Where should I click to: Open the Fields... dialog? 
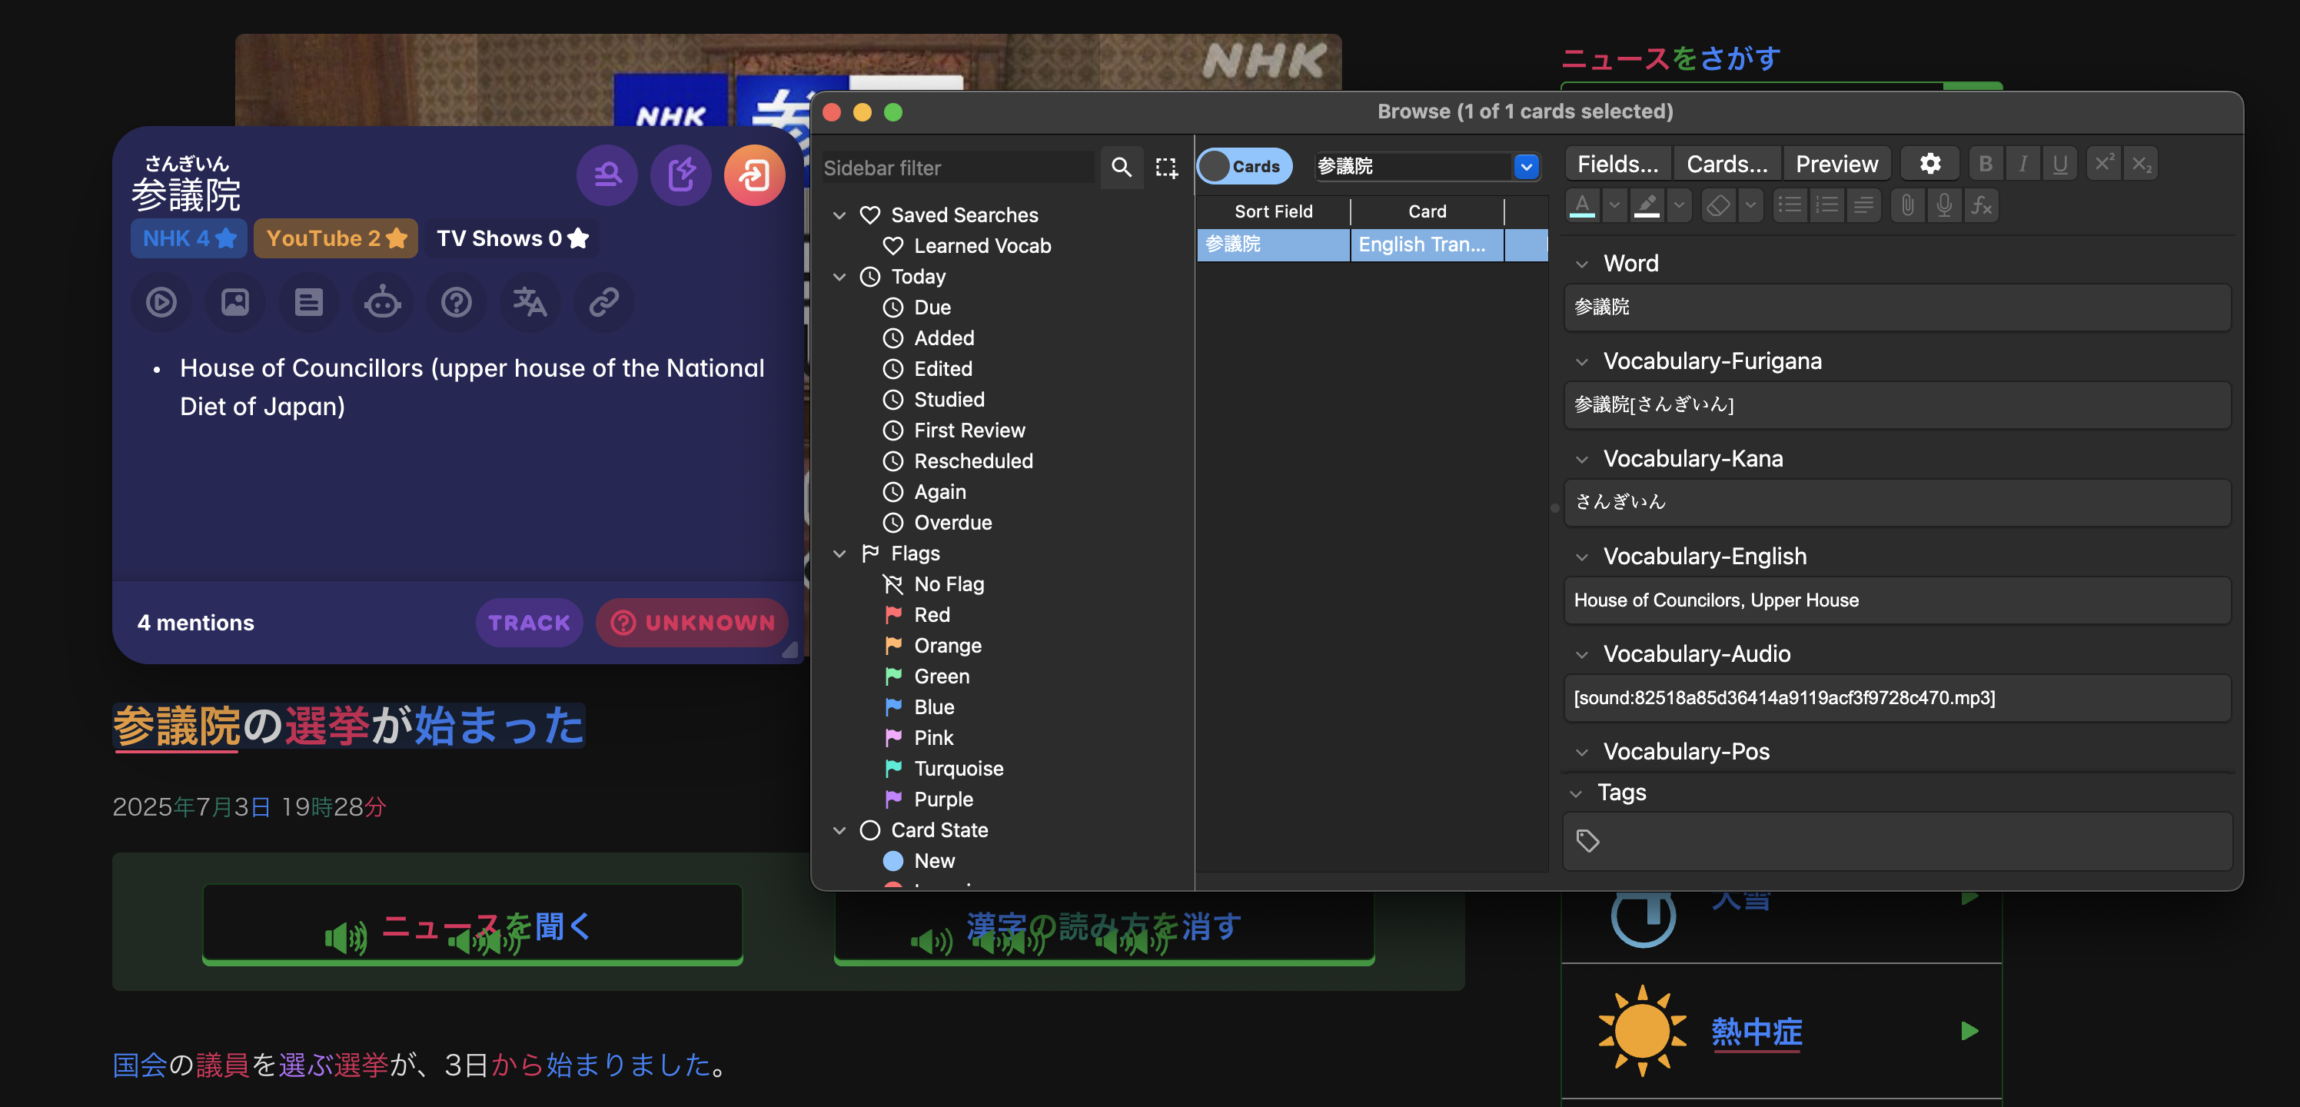pyautogui.click(x=1618, y=165)
